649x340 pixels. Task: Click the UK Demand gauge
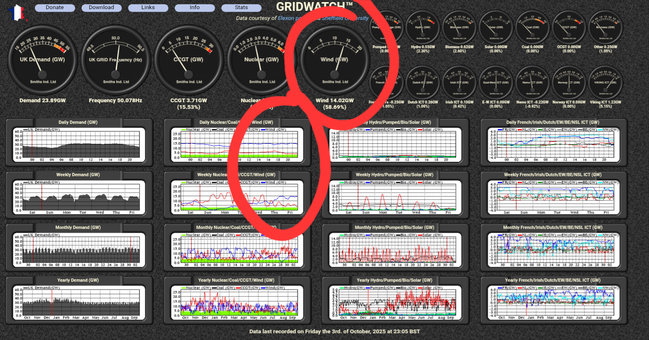click(x=42, y=59)
